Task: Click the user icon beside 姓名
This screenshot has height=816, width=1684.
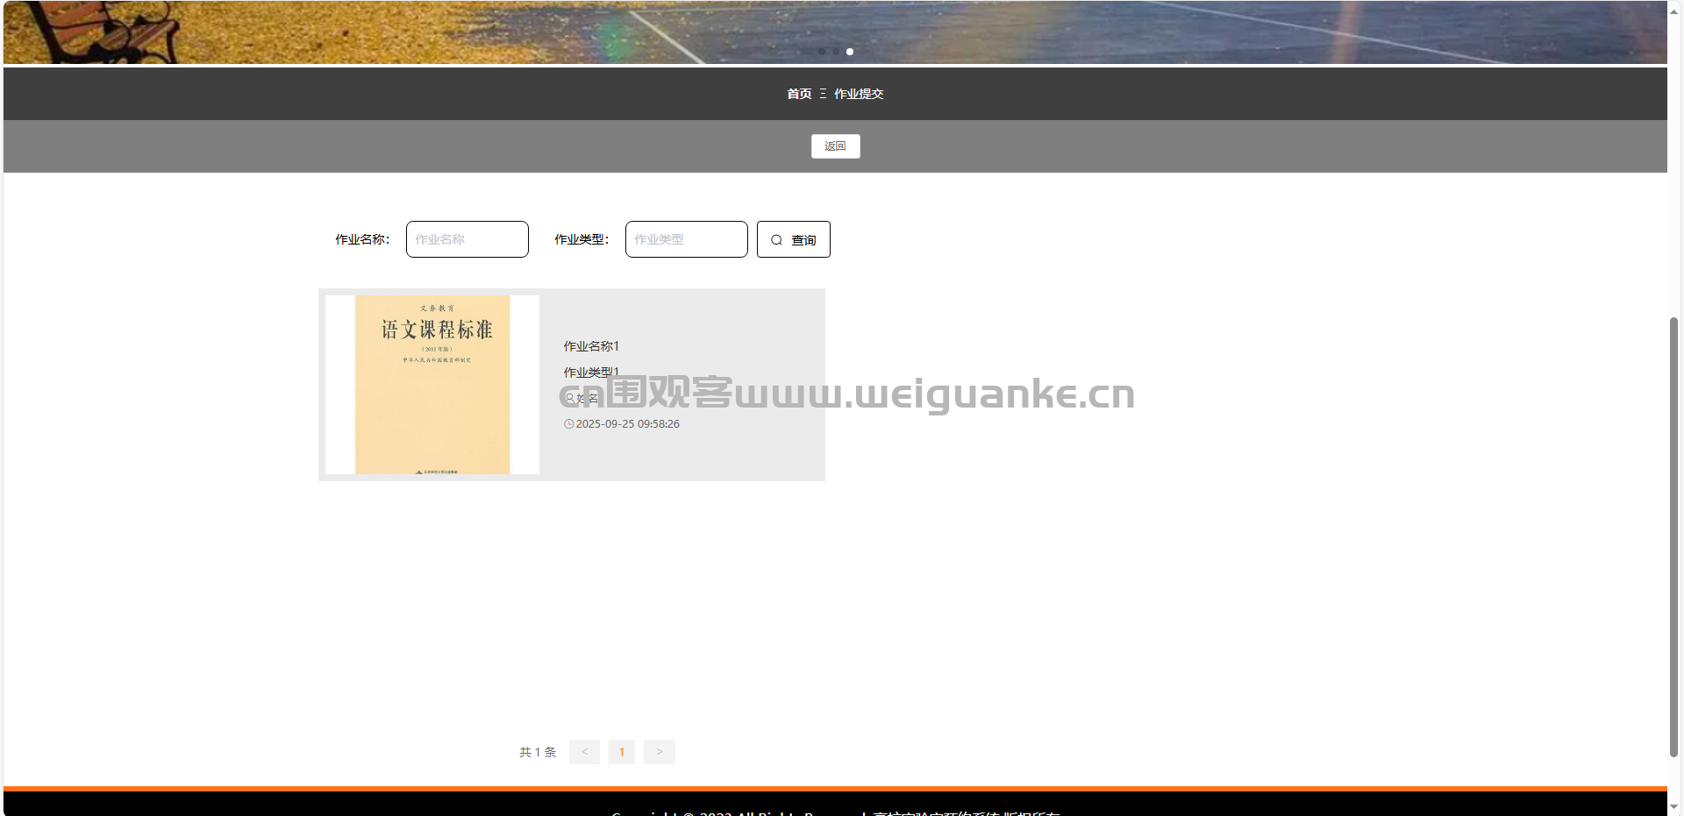Action: tap(569, 398)
